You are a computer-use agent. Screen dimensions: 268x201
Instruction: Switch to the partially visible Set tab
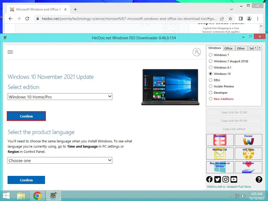pyautogui.click(x=251, y=48)
